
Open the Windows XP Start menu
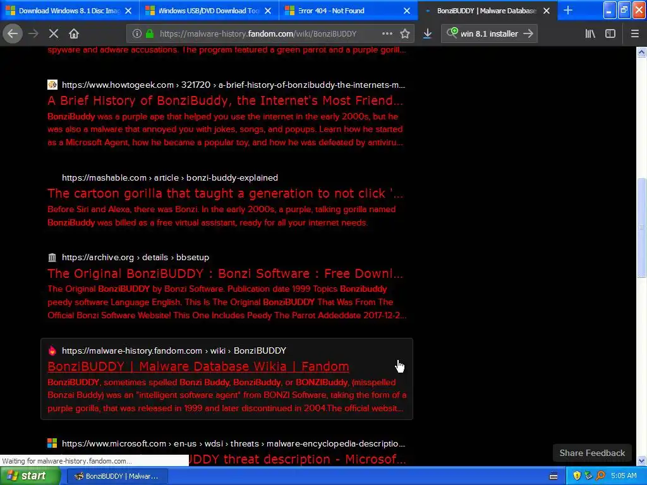[x=30, y=476]
